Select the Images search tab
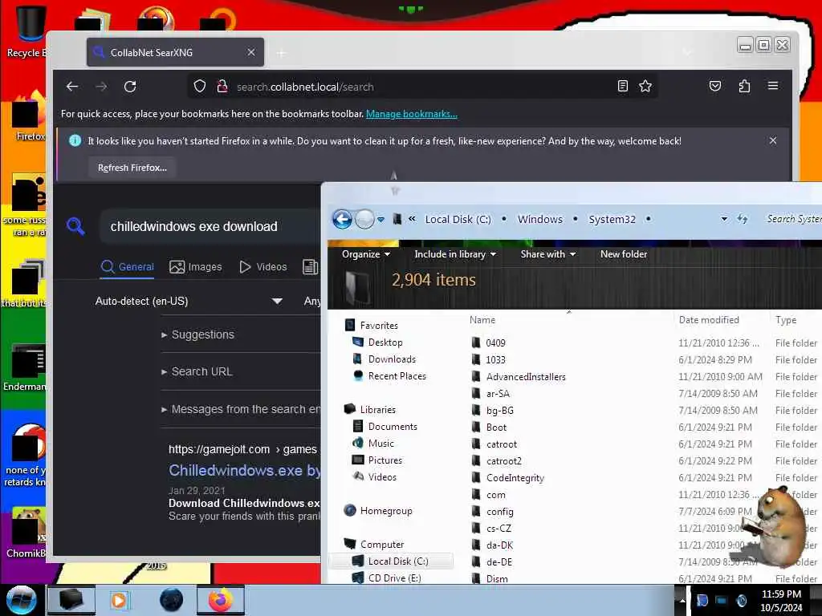822x616 pixels. (196, 266)
